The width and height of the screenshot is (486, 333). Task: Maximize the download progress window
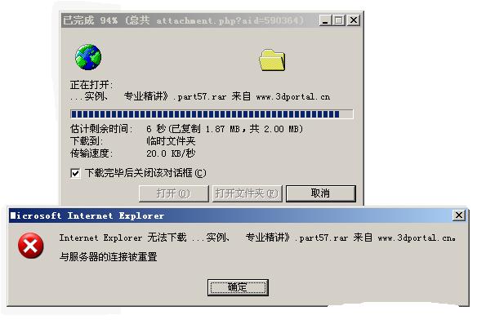point(339,20)
